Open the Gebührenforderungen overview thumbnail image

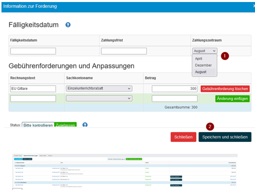[125, 171]
